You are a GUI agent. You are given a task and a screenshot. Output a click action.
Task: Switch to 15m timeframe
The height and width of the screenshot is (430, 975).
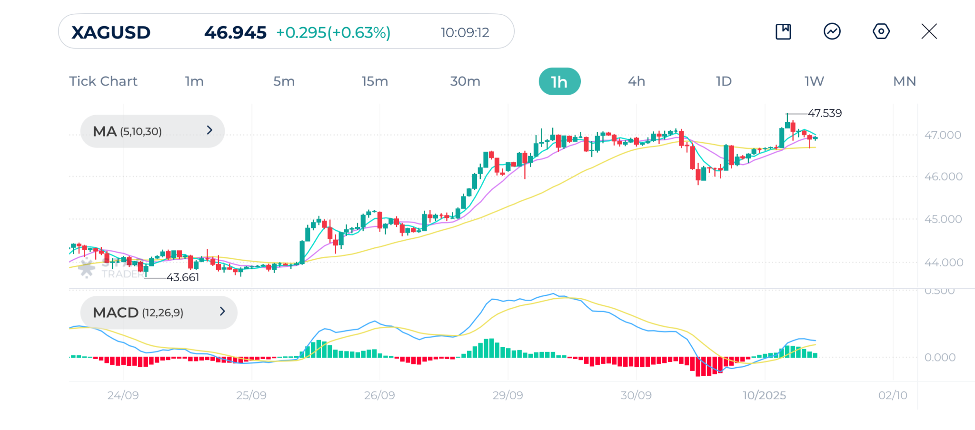tap(375, 81)
